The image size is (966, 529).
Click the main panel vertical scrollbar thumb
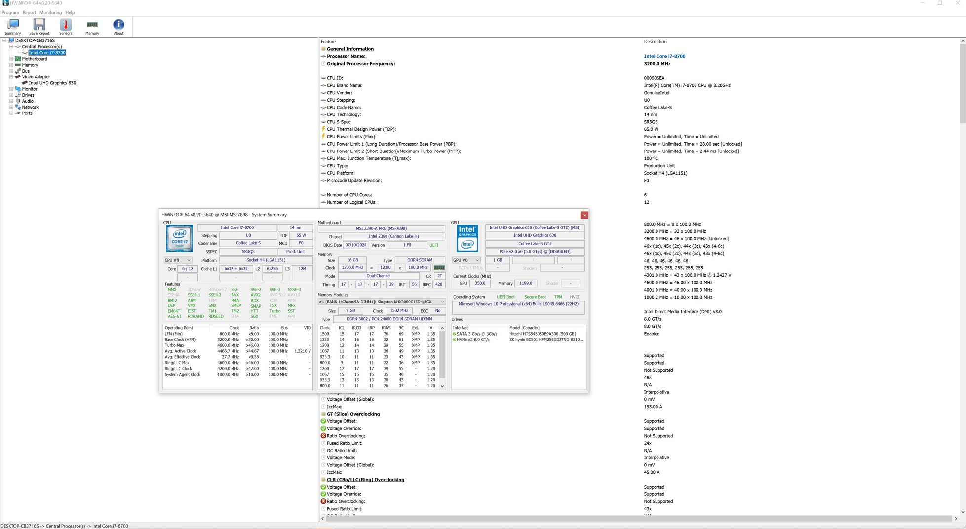point(963,84)
